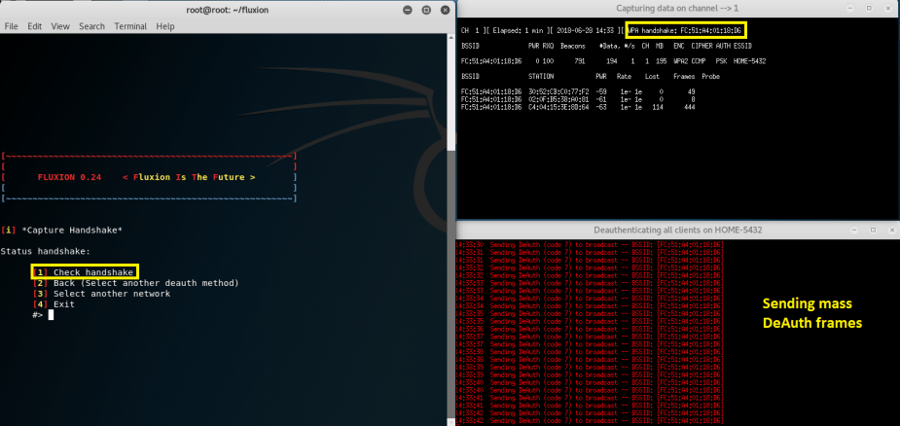Open the View menu
This screenshot has height=426, width=900.
[x=60, y=26]
